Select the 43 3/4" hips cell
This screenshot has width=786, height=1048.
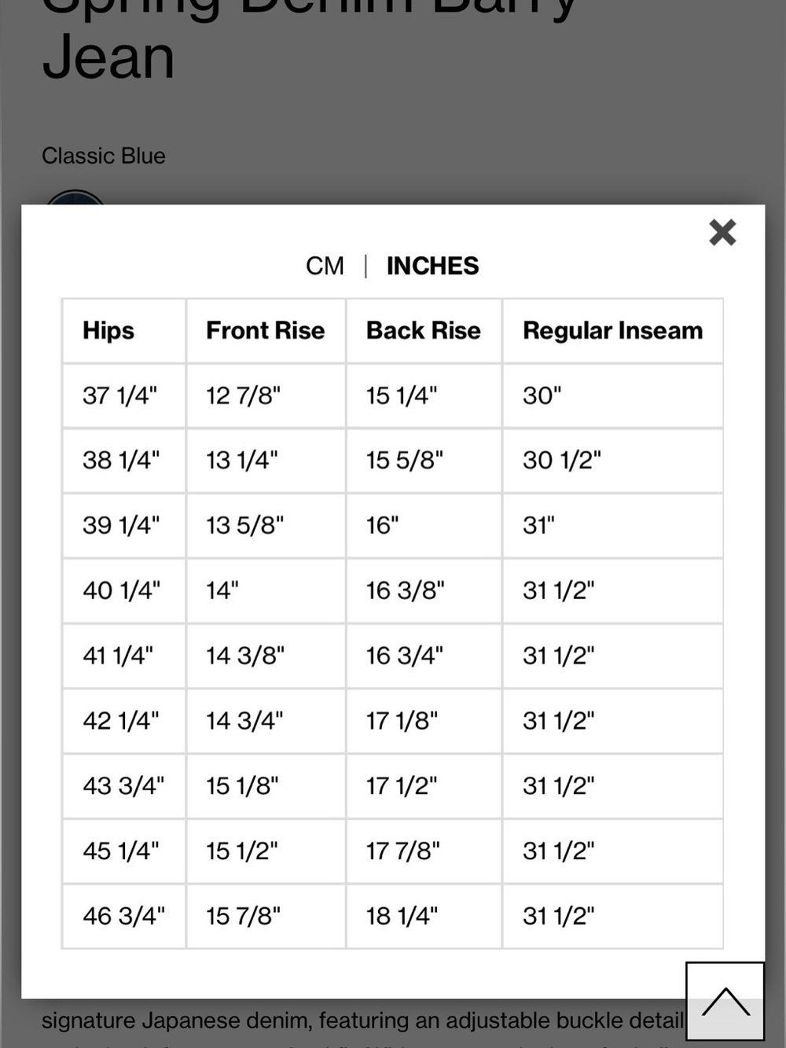coord(124,785)
